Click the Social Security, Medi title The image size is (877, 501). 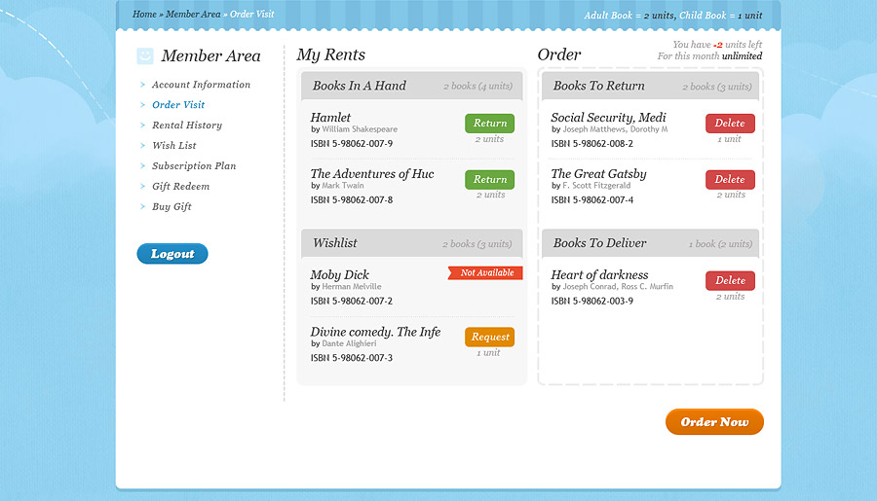608,118
